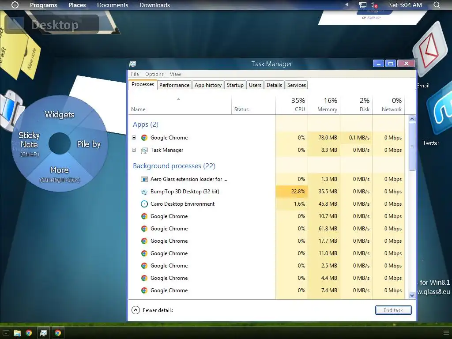Show hidden tray icons arrow
Screen dimensions: 452x339
click(x=347, y=4)
